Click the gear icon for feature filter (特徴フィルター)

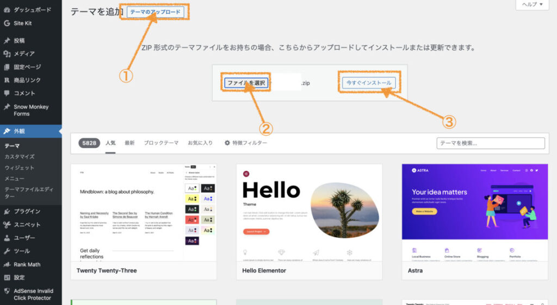click(x=227, y=143)
